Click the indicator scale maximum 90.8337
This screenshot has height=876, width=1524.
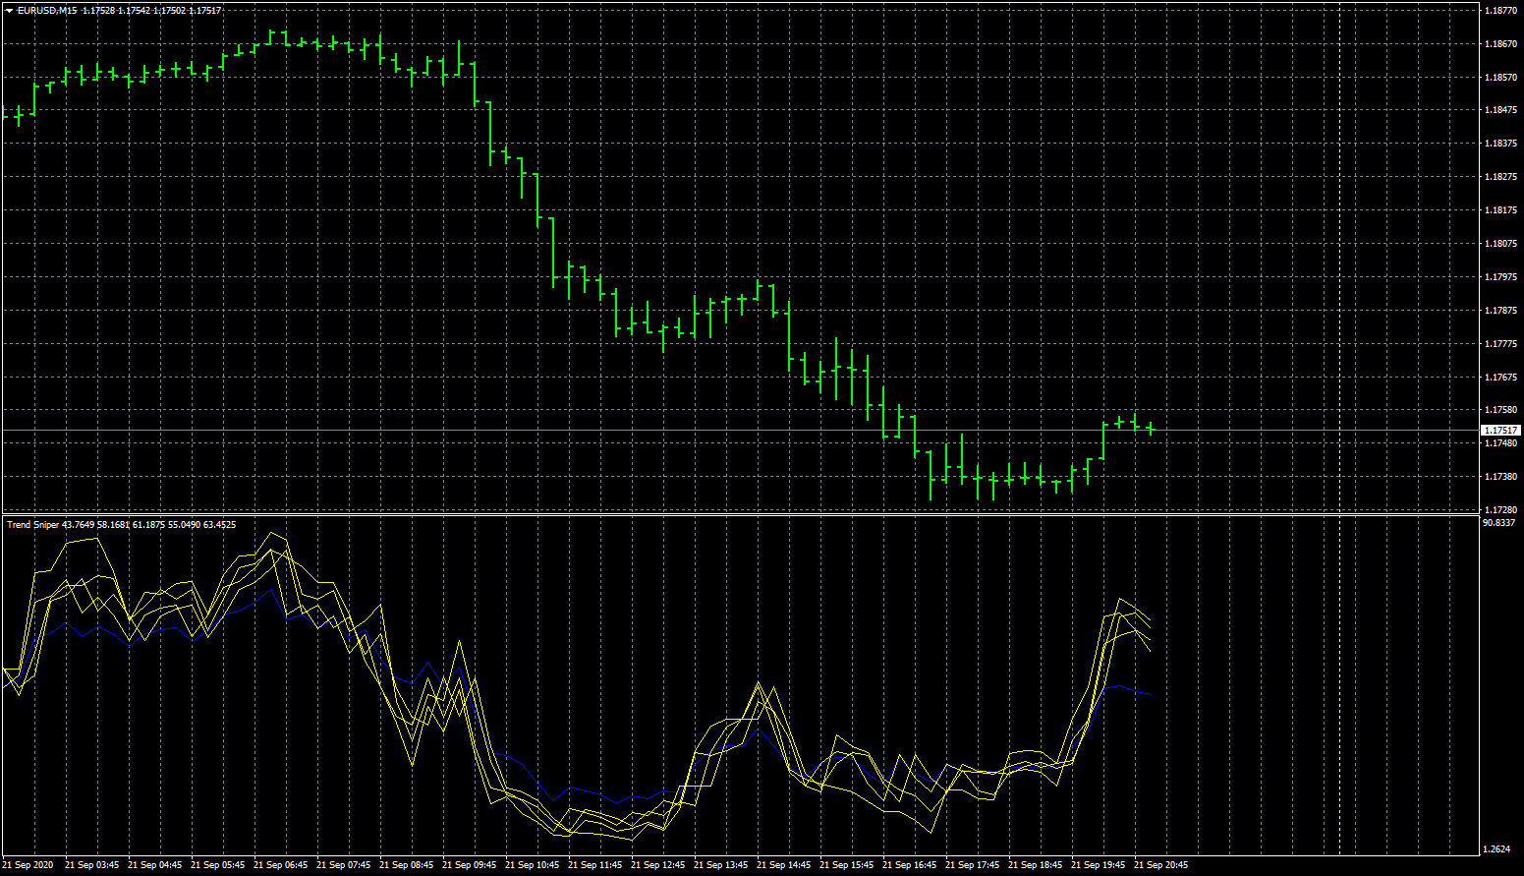(x=1498, y=523)
